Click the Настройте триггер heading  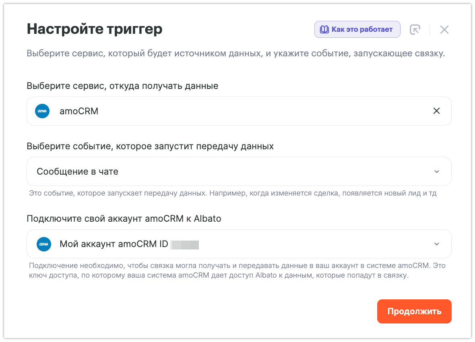click(95, 29)
